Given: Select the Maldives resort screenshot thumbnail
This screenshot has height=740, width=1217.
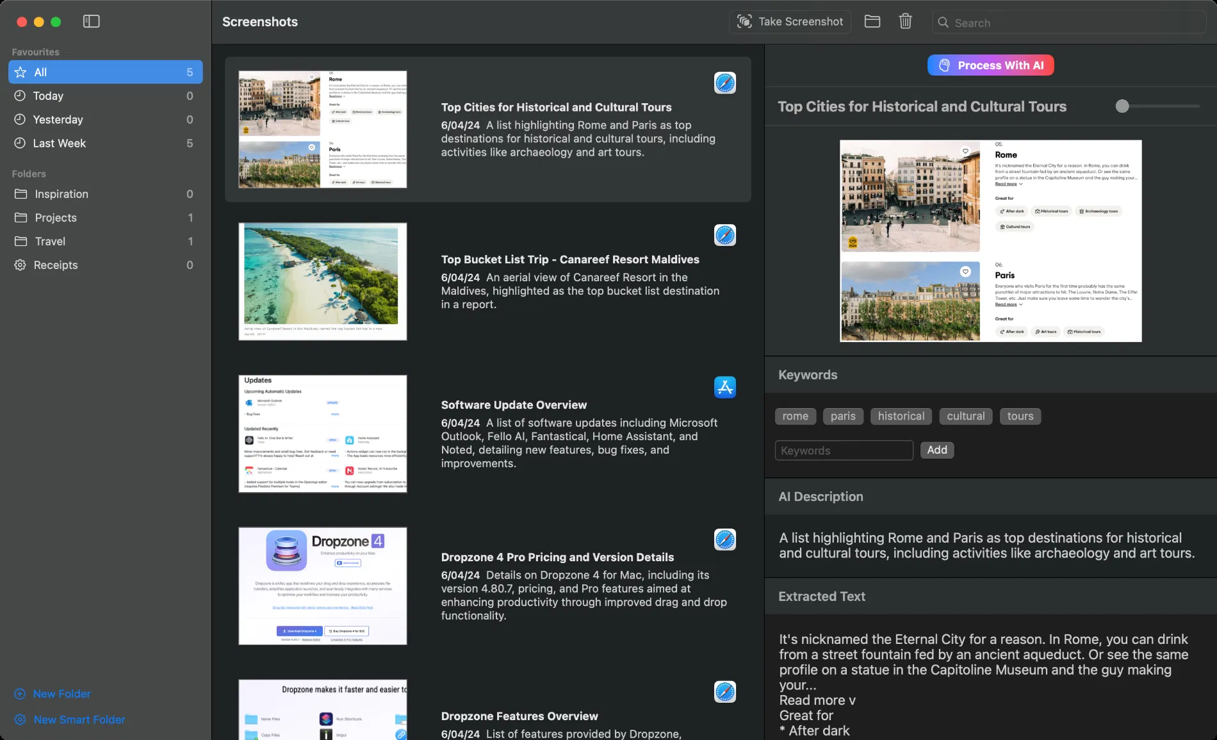Looking at the screenshot, I should point(322,281).
